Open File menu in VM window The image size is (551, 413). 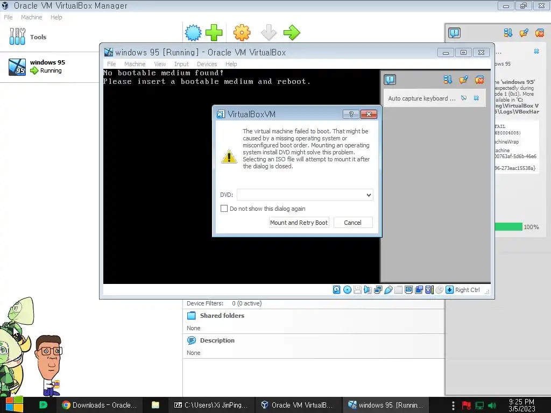click(111, 64)
